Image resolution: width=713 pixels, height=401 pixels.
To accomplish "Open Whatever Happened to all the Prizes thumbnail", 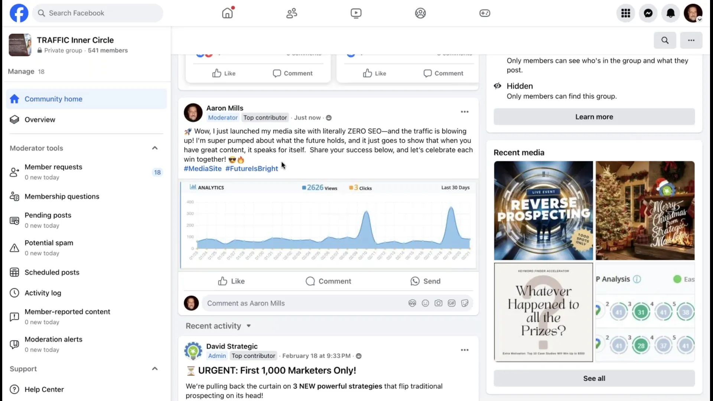I will point(543,312).
